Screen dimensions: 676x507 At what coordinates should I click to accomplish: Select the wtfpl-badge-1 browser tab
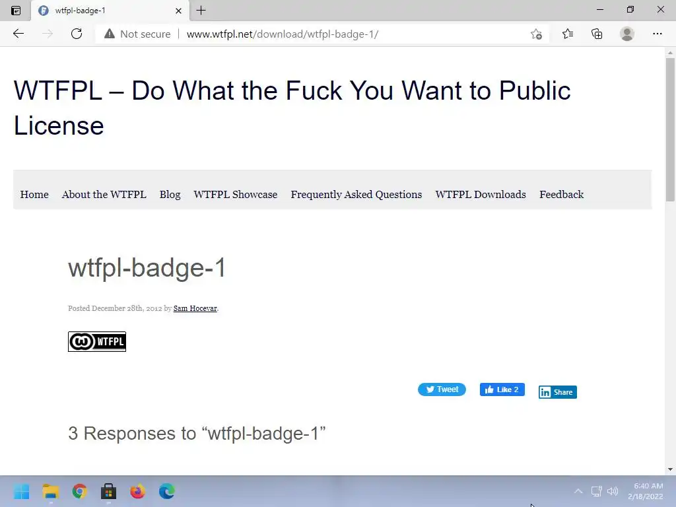(110, 11)
